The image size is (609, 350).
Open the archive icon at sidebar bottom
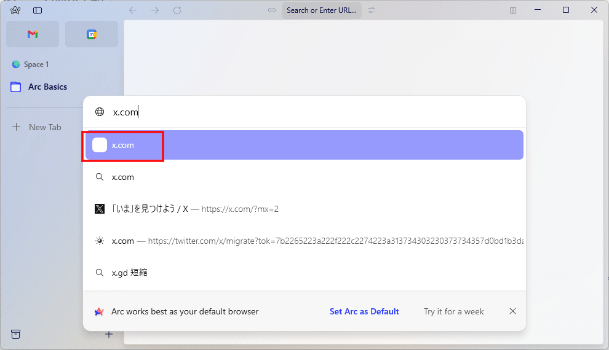tap(15, 334)
